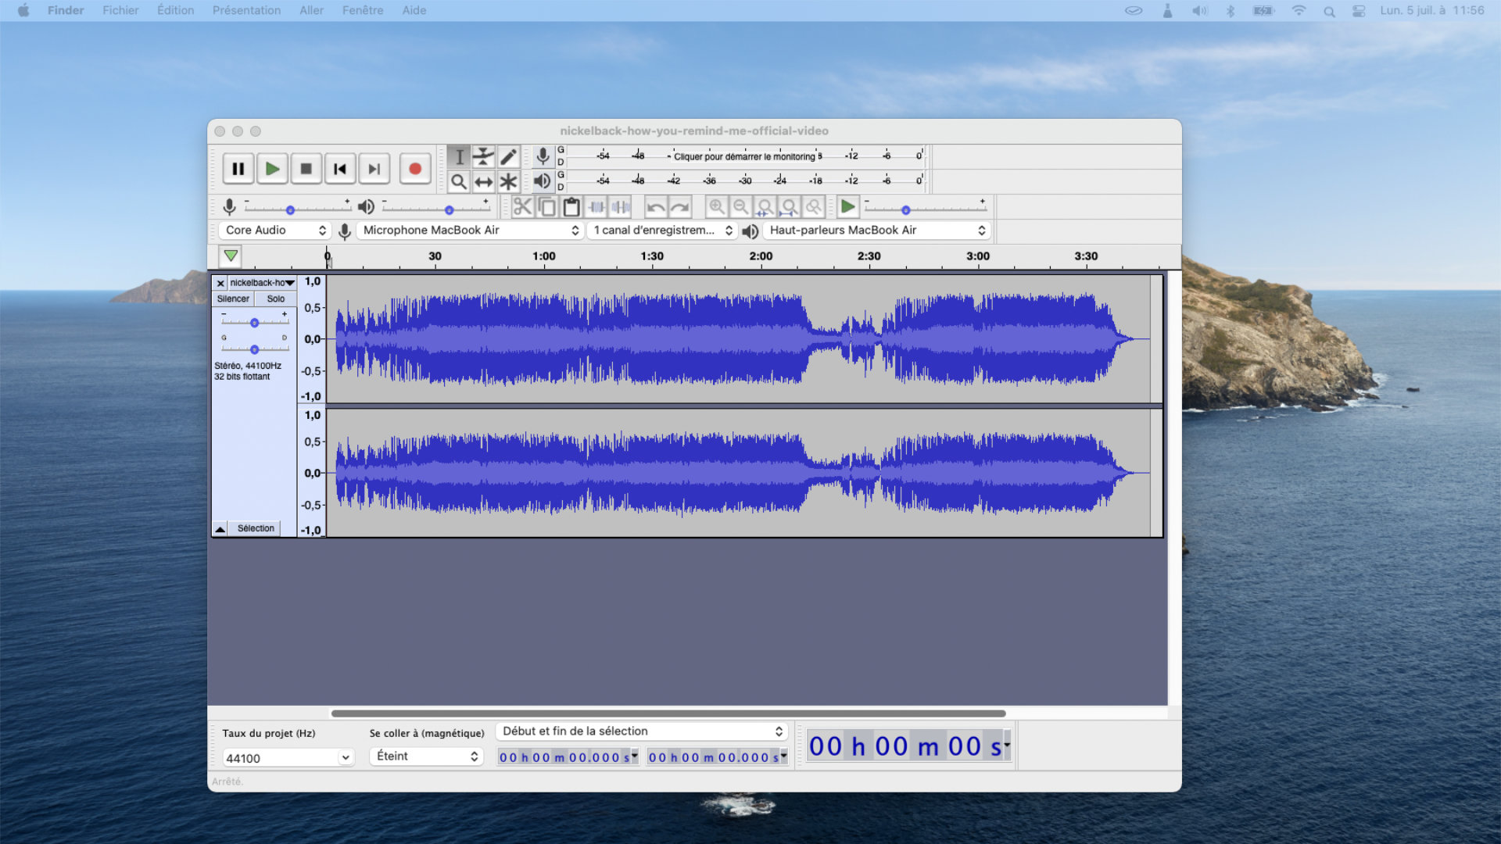
Task: Open the Présentation menu
Action: (x=246, y=10)
